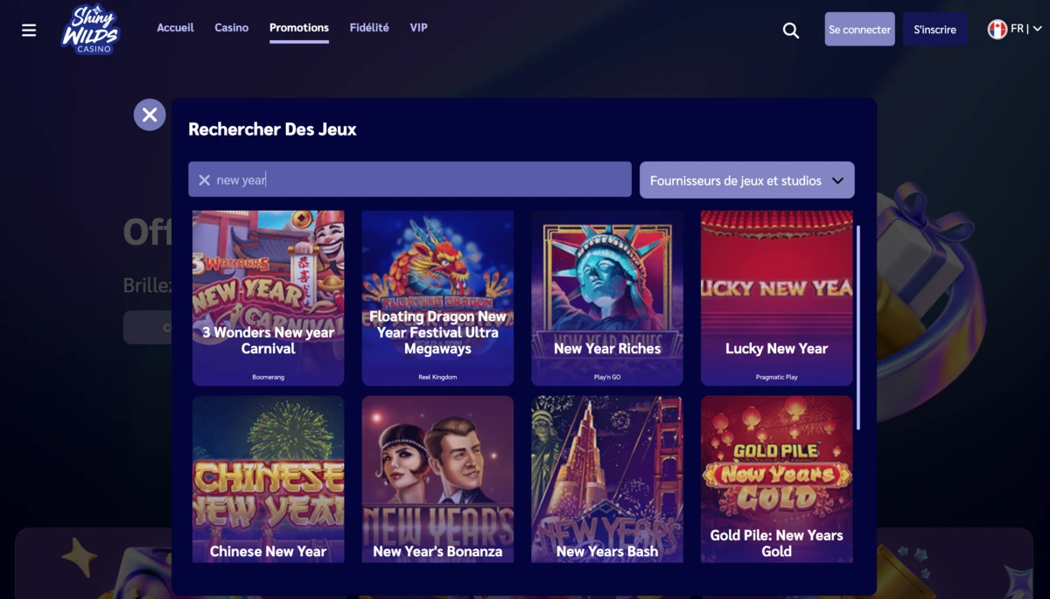Go to the Fidélité section
1050x599 pixels.
coord(369,27)
